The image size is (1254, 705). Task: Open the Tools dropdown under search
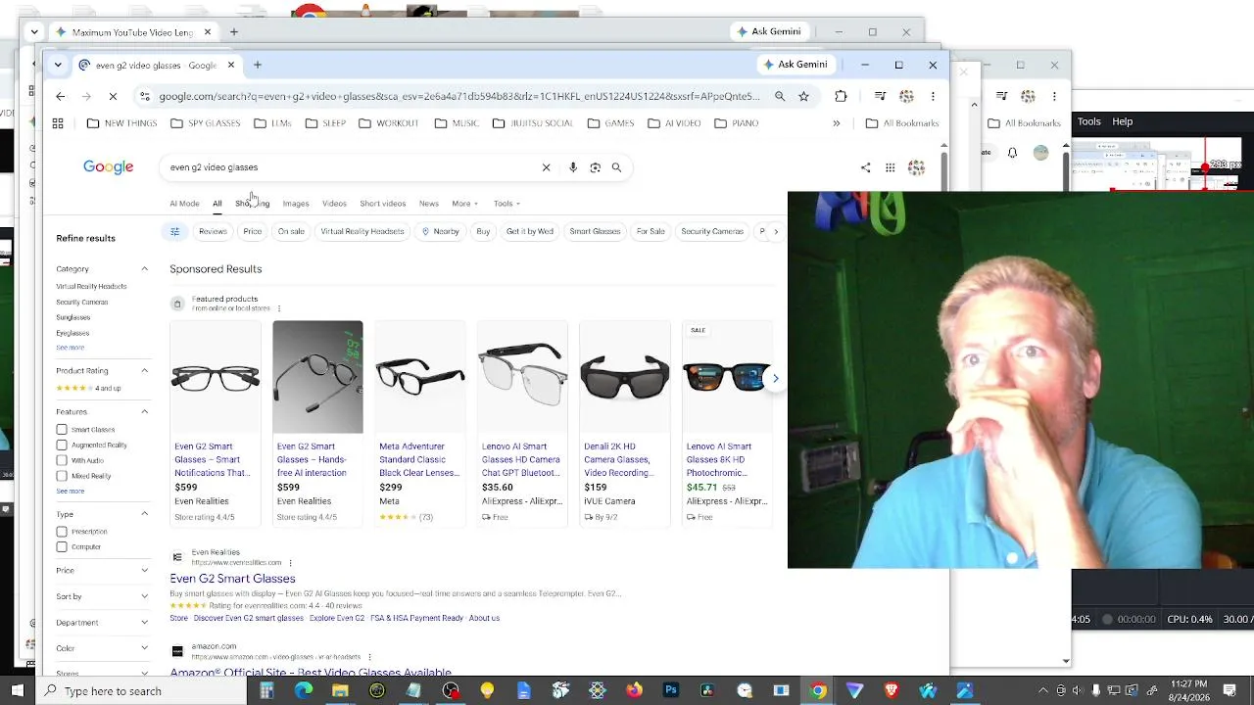click(506, 204)
